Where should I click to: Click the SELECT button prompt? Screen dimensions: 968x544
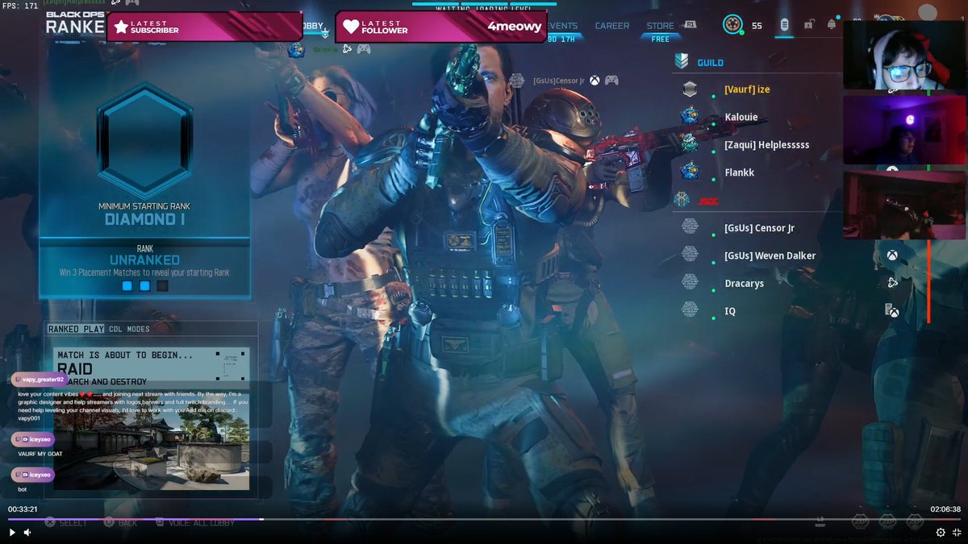coord(65,523)
